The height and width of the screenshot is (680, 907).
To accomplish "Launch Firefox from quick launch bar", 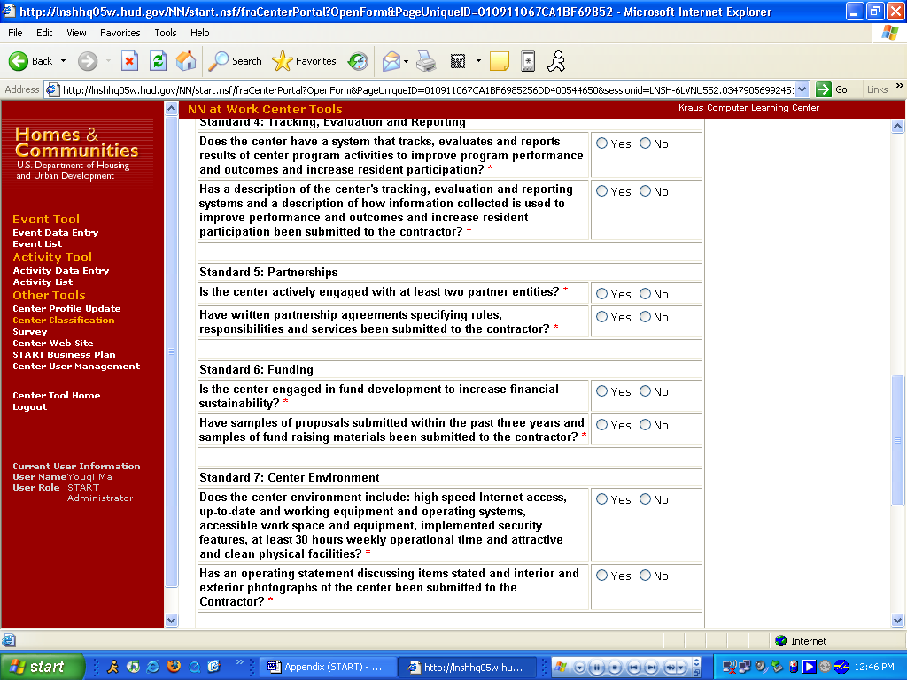I will pos(173,667).
